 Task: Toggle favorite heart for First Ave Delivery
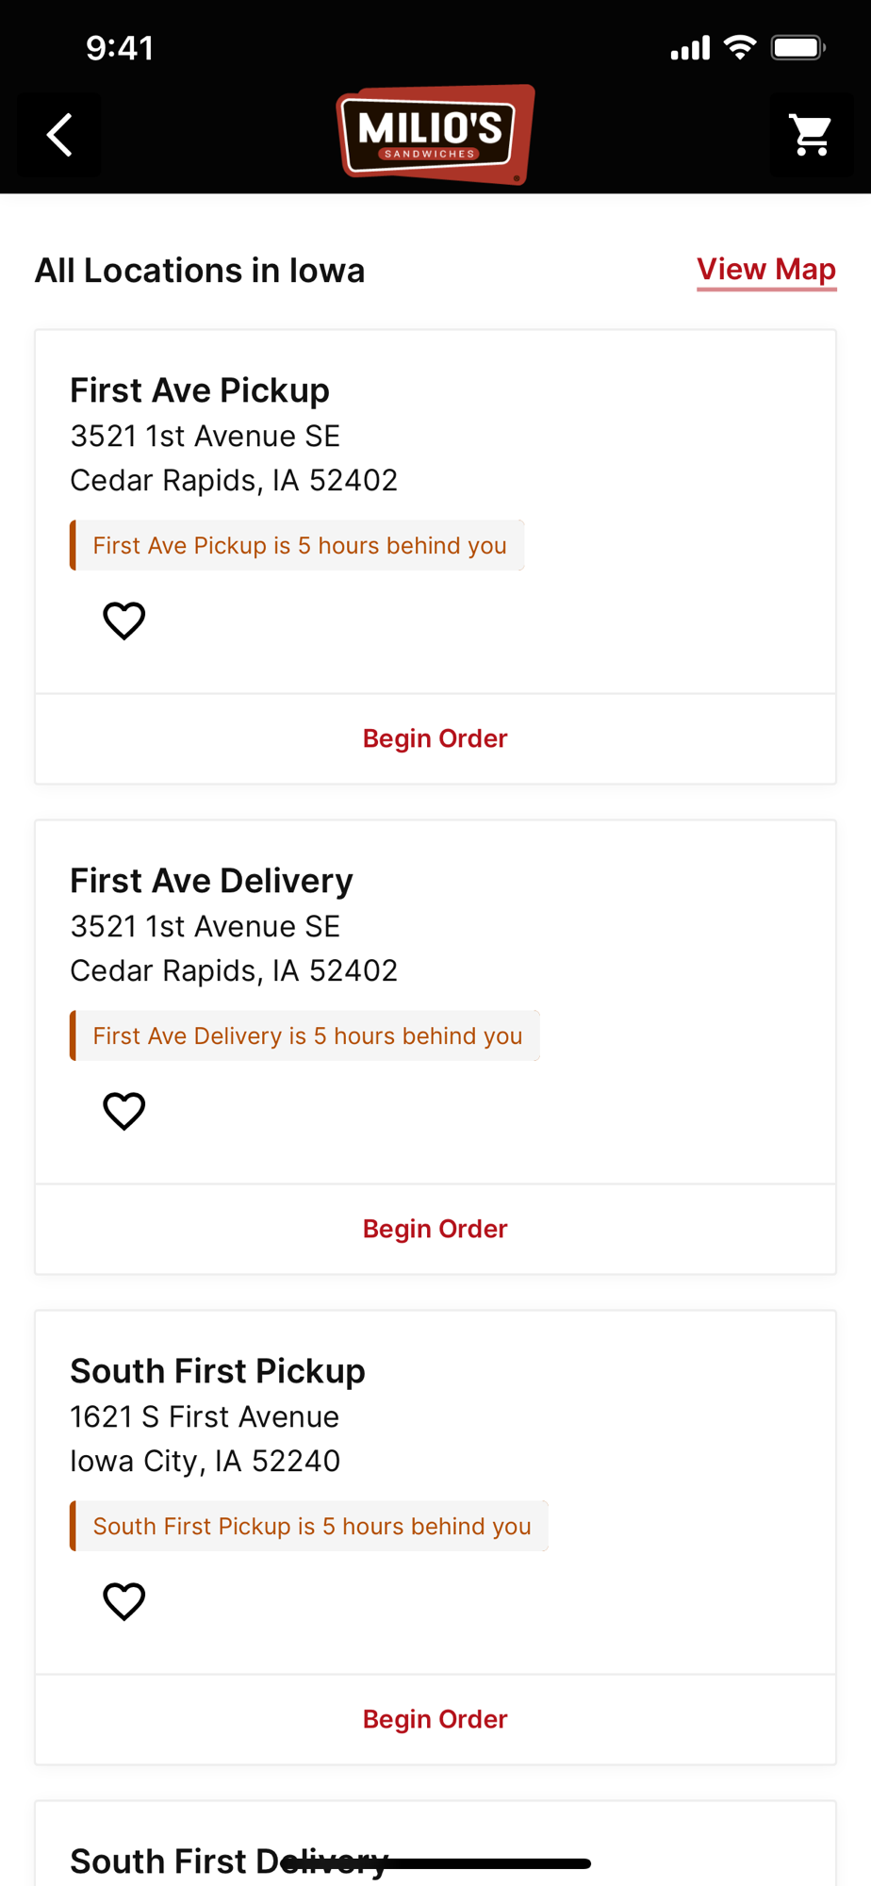point(123,1111)
